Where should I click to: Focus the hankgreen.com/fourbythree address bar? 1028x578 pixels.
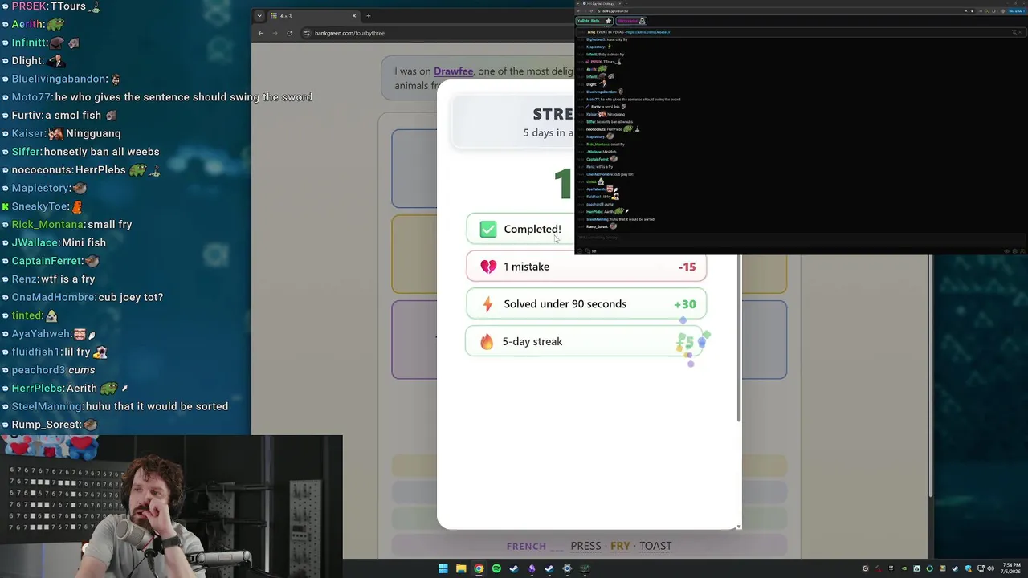click(438, 33)
